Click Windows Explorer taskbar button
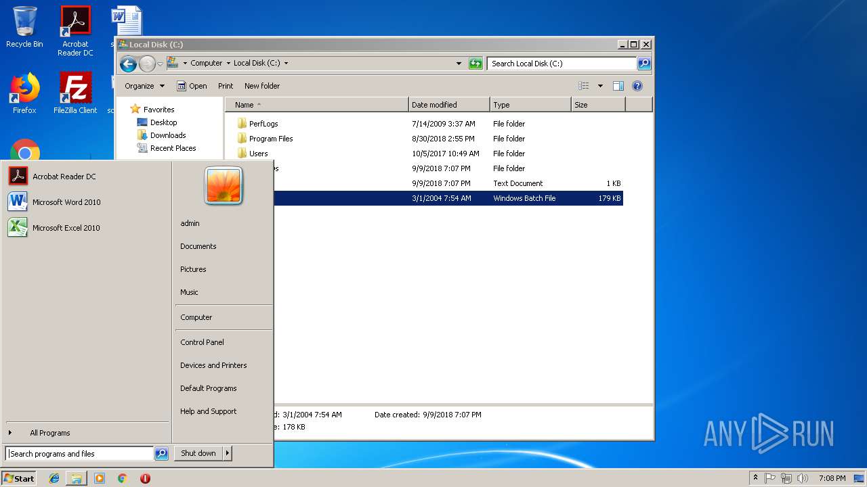Screen dimensions: 867x487 click(x=77, y=478)
